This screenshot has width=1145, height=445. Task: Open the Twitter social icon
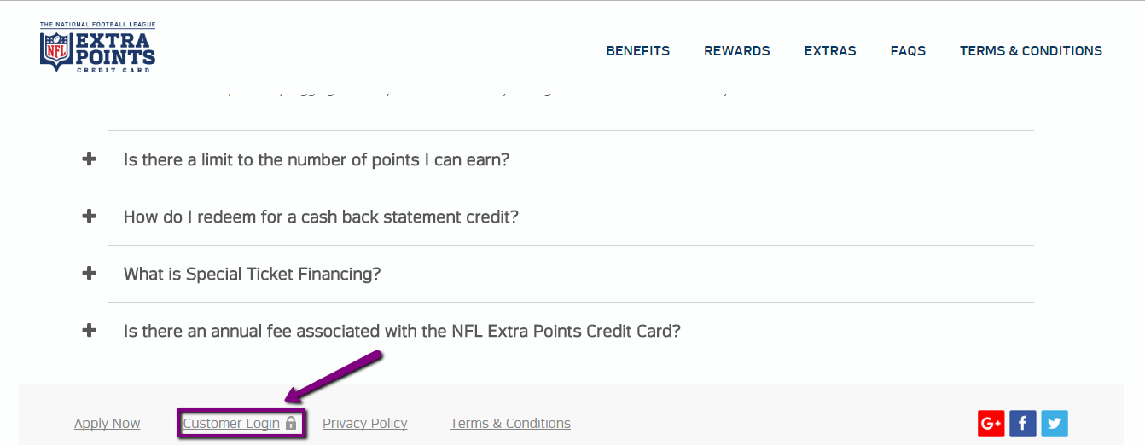(1055, 424)
